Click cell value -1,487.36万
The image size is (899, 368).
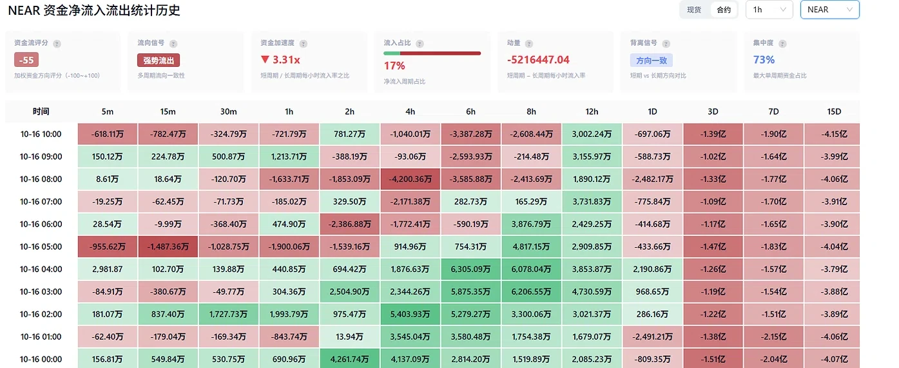[x=168, y=246]
